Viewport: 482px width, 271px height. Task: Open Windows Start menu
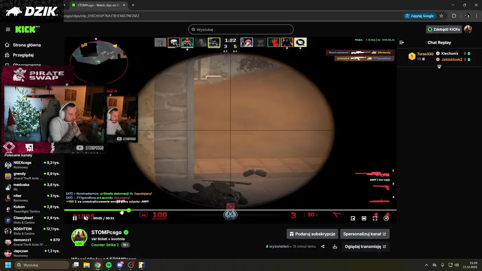(8, 265)
